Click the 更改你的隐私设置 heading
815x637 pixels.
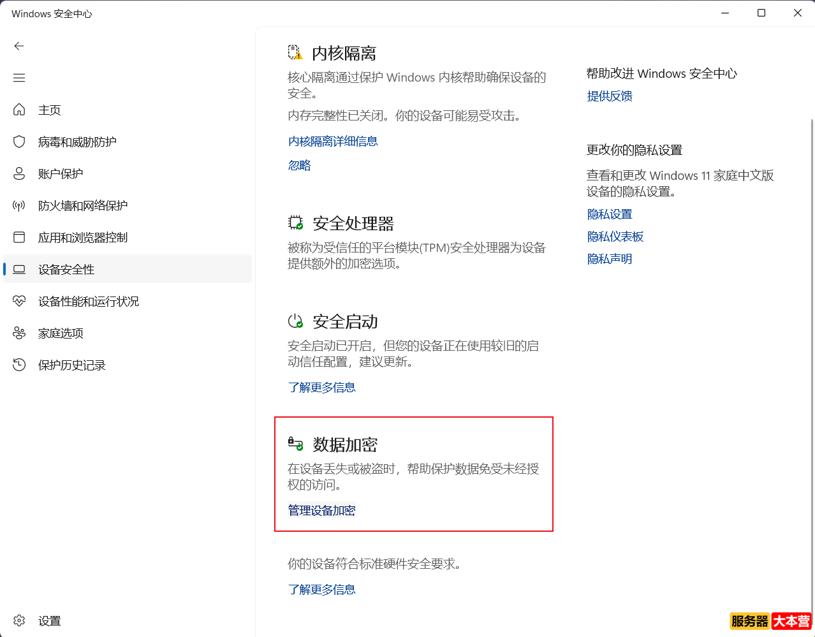tap(635, 150)
